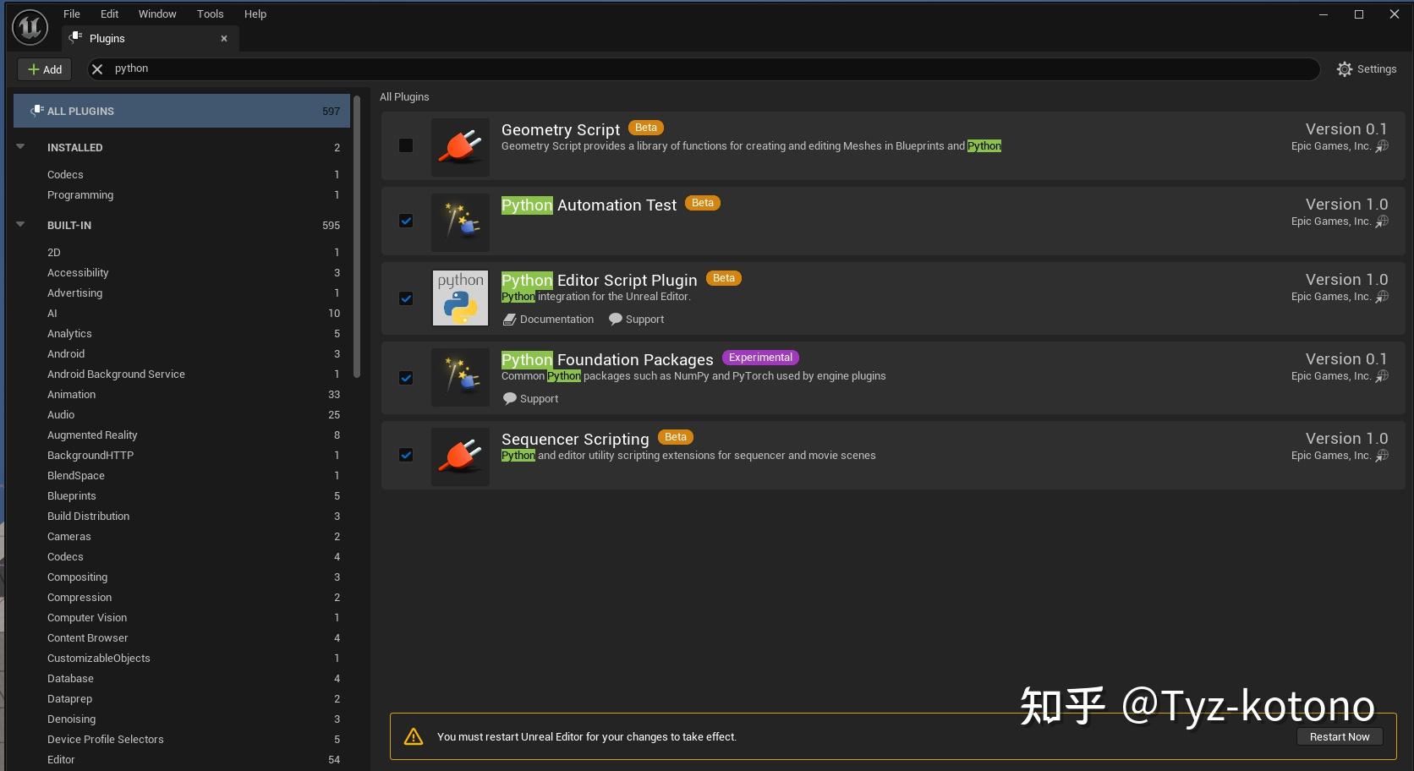Click the Add button to add a plugin
Screen dimensions: 1414x771
44,68
